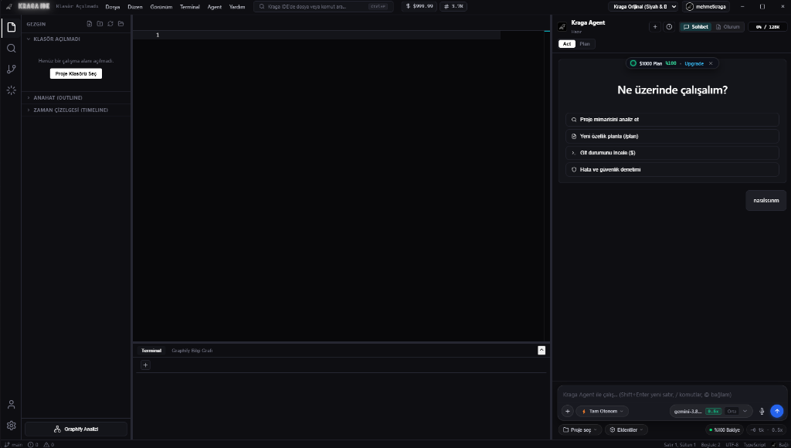This screenshot has width=791, height=448.
Task: Open the Tam Otonom autonomy dropdown
Action: [603, 411]
